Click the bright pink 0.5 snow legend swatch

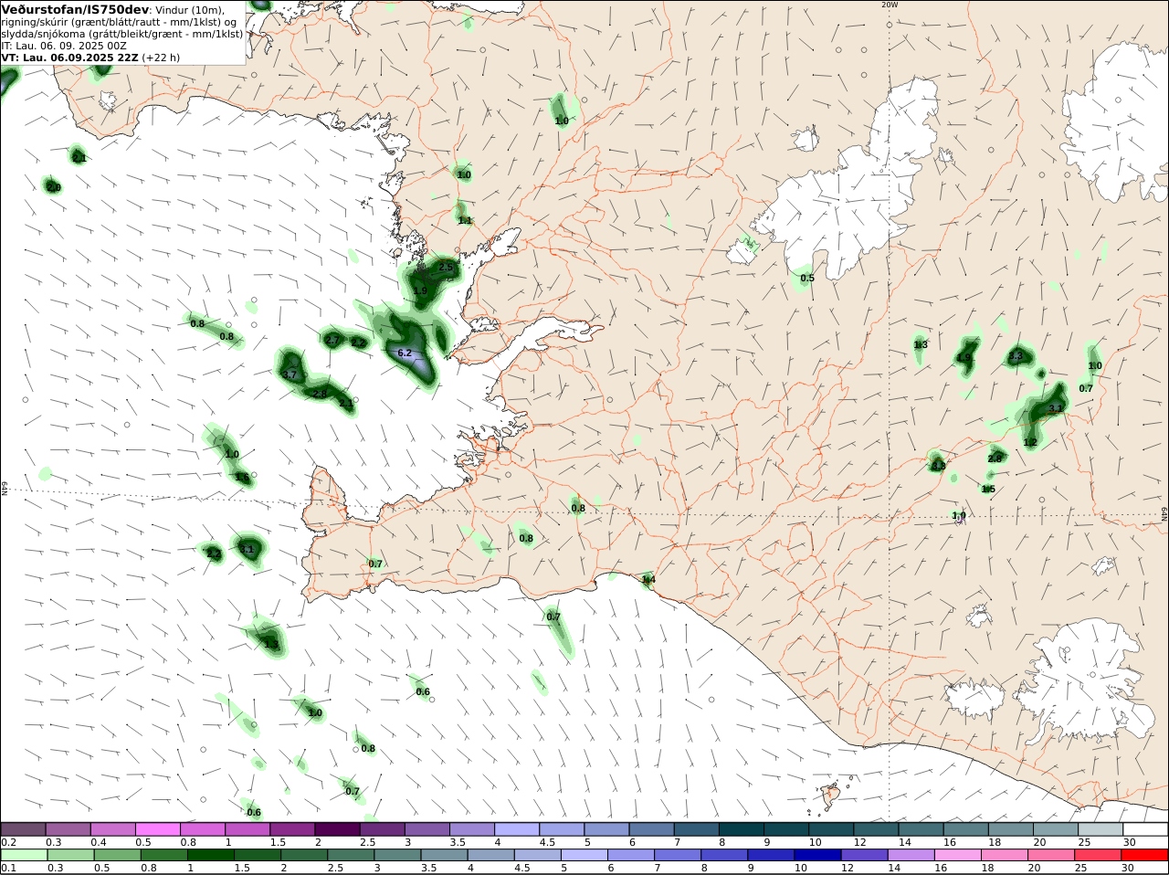tap(158, 829)
